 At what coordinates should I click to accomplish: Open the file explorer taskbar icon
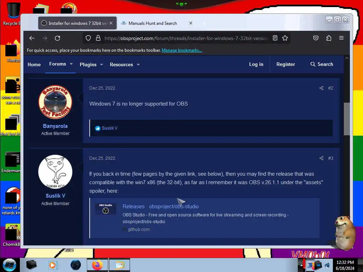point(119,265)
